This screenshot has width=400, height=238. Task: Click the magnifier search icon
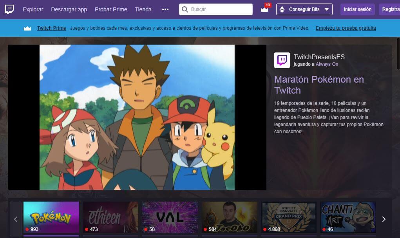pos(185,9)
